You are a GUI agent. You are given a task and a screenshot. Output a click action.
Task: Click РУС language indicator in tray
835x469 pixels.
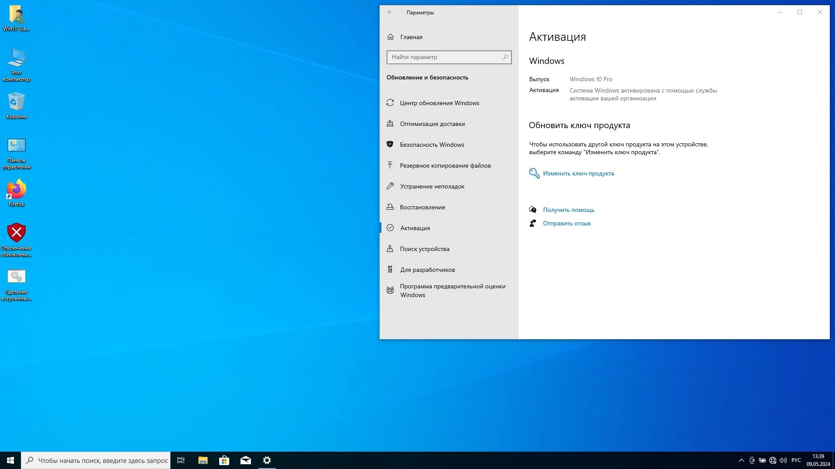click(796, 460)
